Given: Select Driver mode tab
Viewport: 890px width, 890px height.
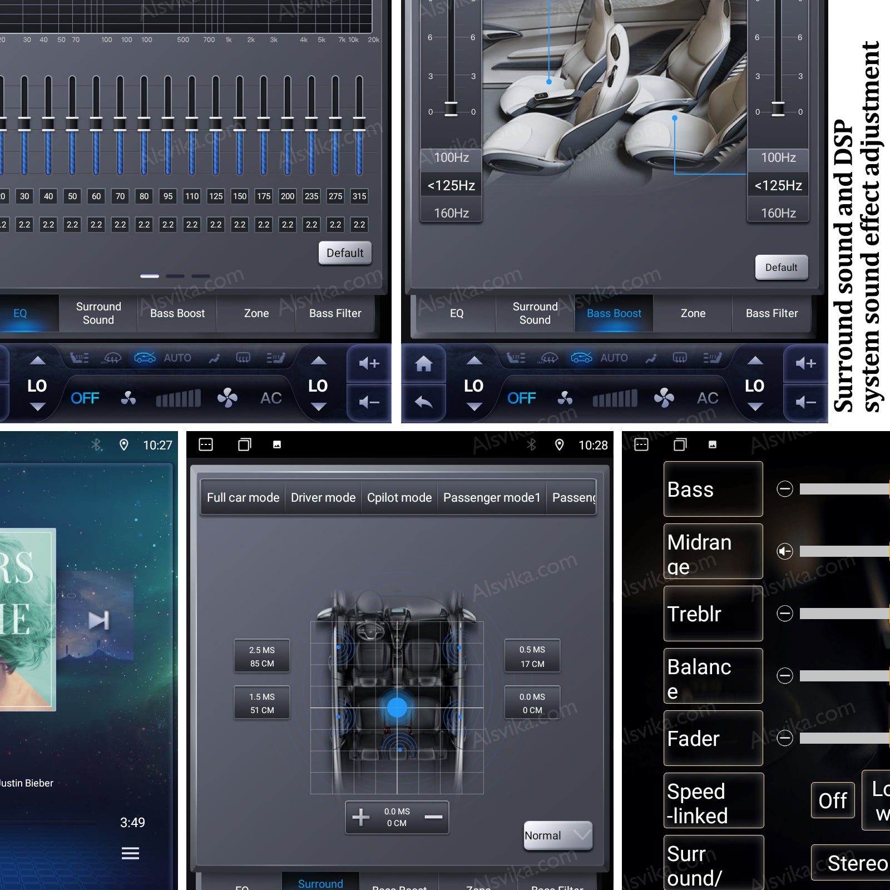Looking at the screenshot, I should coord(323,497).
